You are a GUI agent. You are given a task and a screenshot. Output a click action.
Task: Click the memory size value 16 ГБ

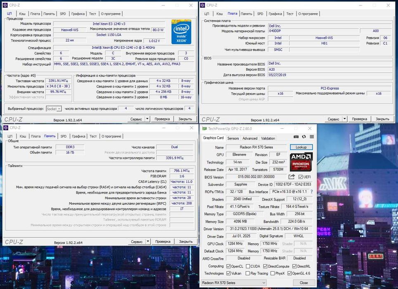point(70,152)
